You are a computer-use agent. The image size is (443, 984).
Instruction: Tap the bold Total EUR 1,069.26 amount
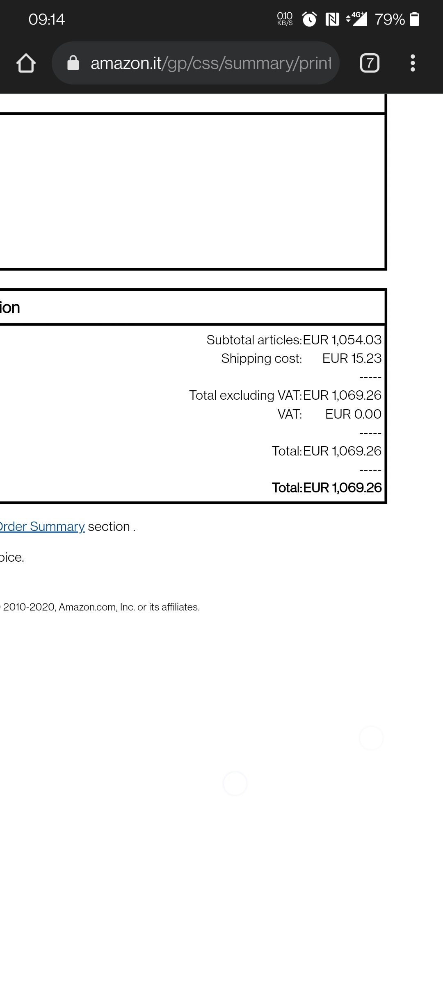coord(343,487)
